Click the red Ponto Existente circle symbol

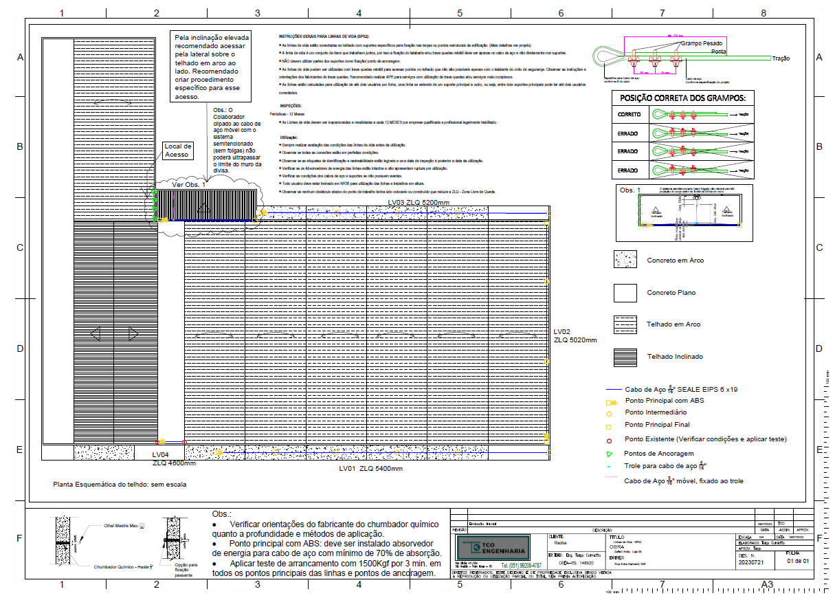coord(609,439)
